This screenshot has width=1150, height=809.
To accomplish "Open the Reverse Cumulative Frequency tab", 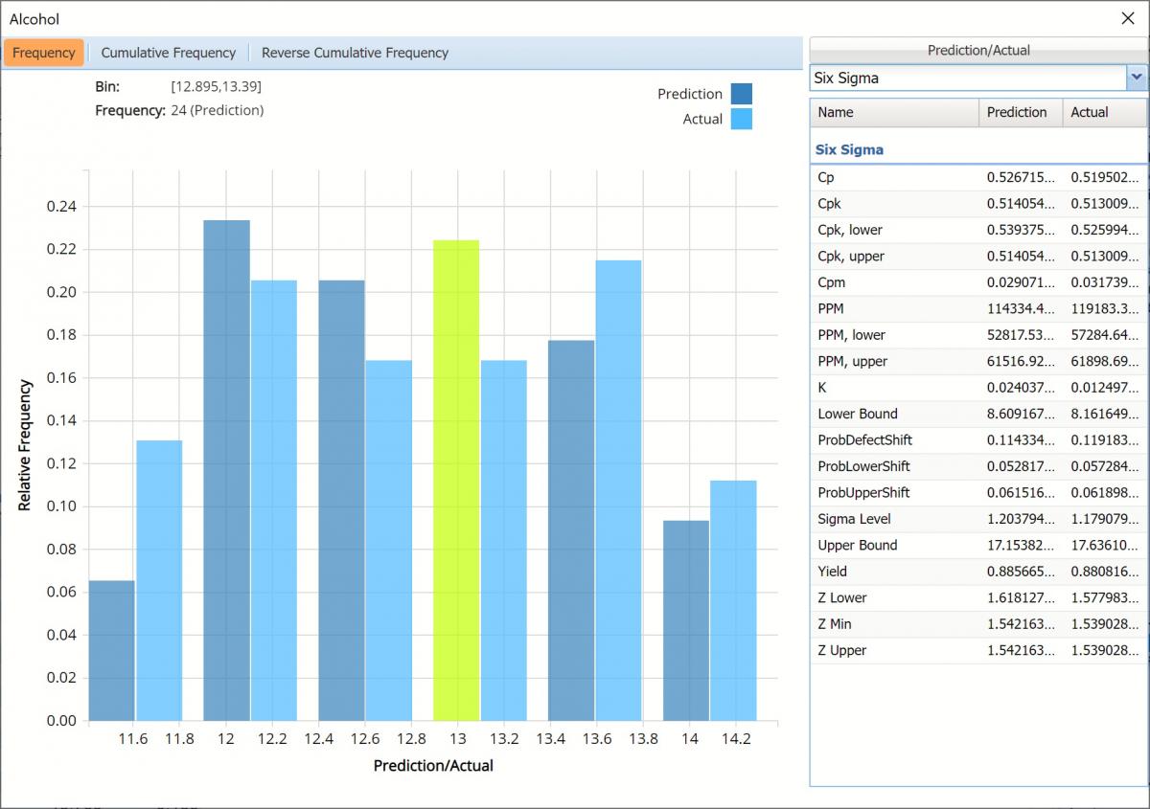I will (x=355, y=53).
